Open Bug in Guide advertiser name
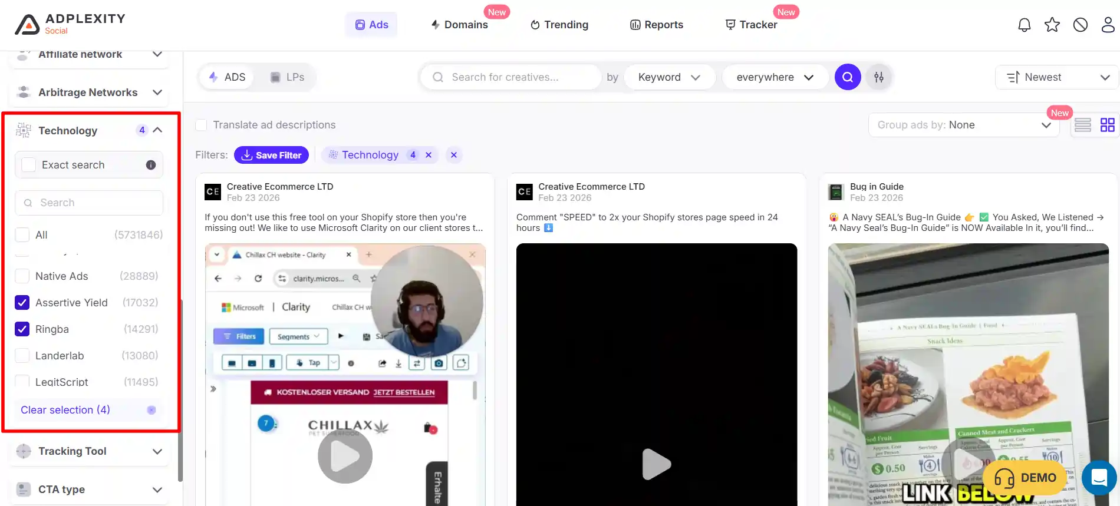This screenshot has width=1120, height=506. 877,187
